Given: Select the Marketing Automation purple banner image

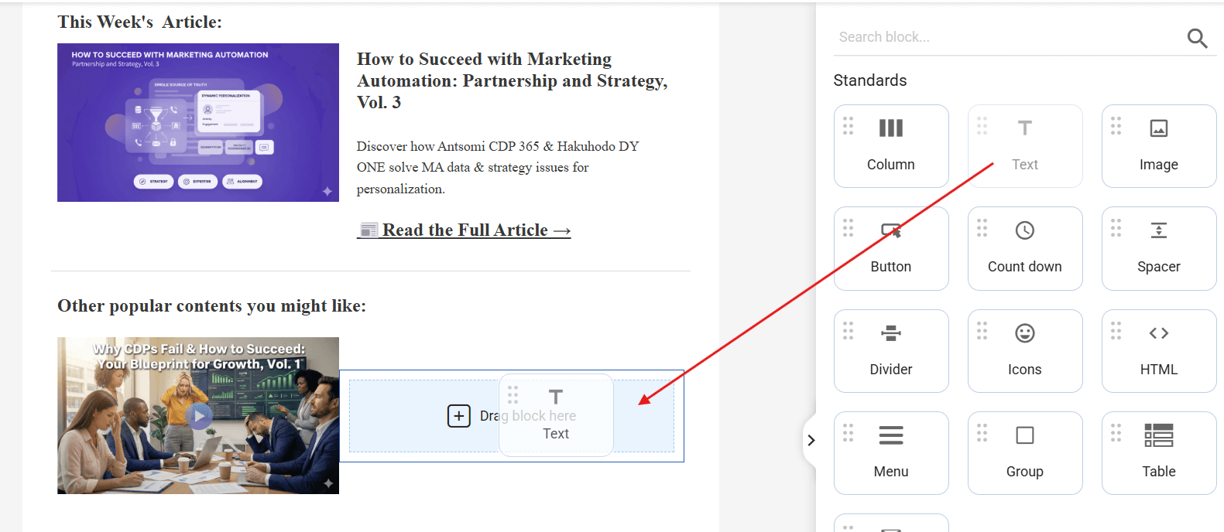Looking at the screenshot, I should tap(198, 122).
